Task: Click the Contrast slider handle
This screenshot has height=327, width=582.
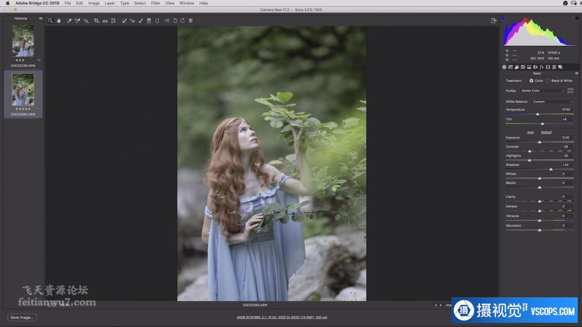Action: (530, 151)
